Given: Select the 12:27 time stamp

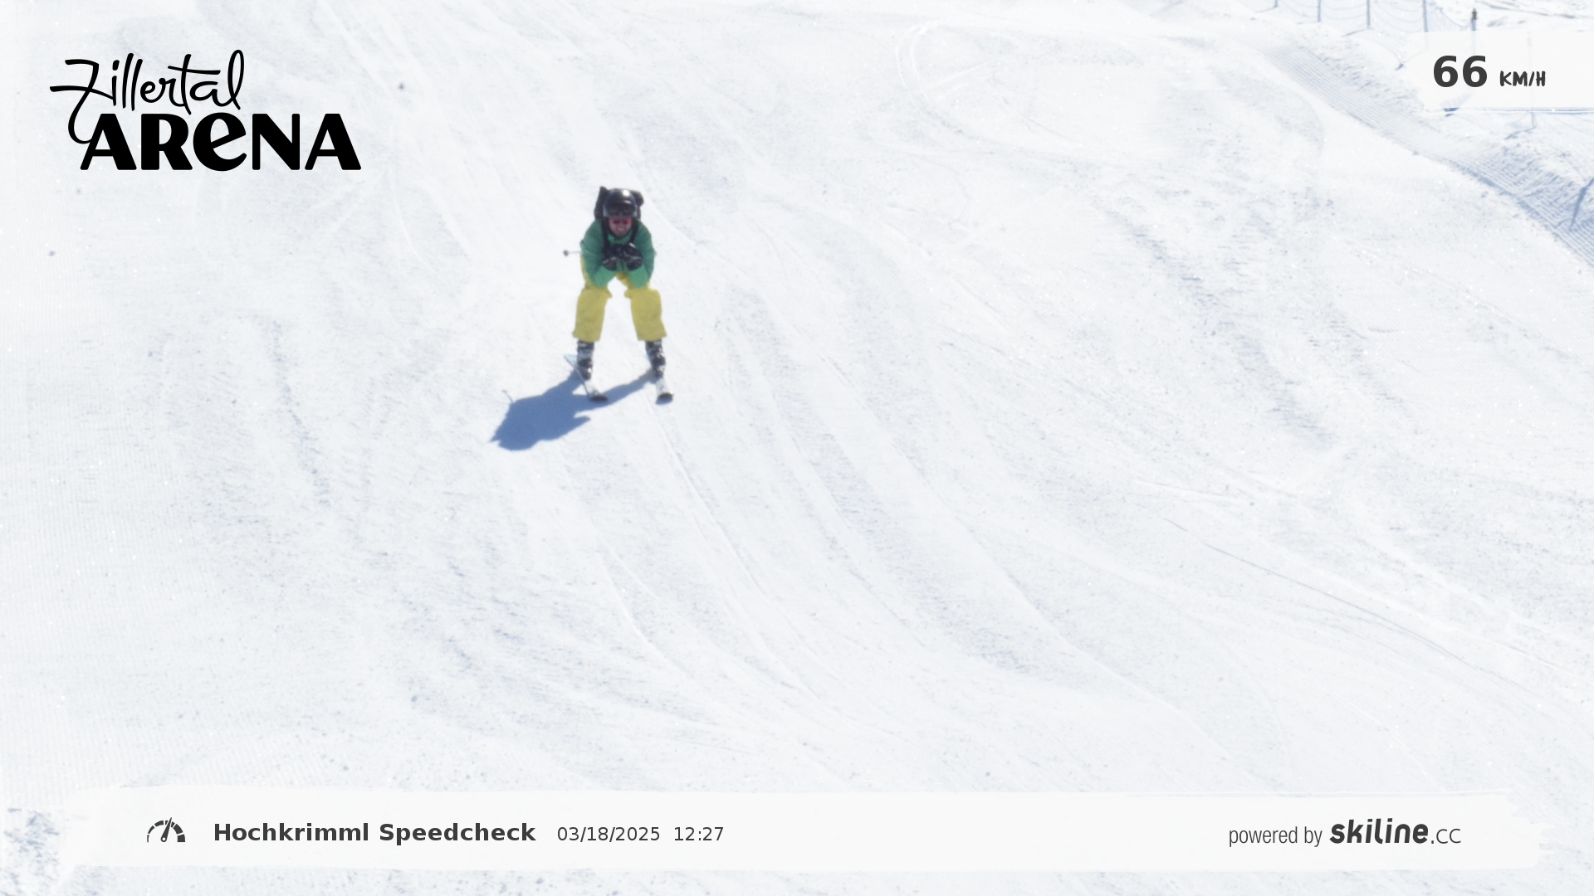Looking at the screenshot, I should [x=698, y=834].
